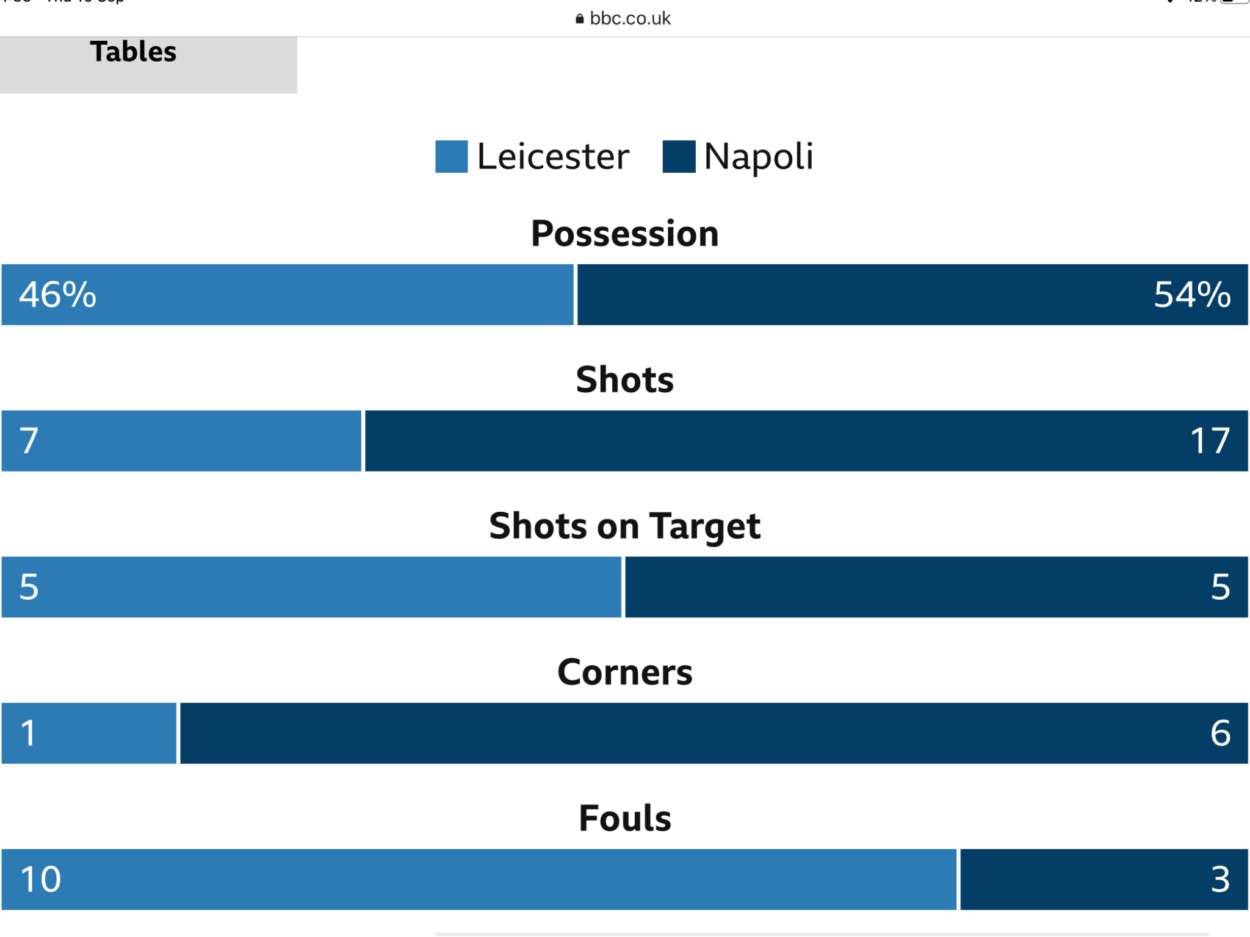This screenshot has width=1250, height=937.
Task: Click the Napoli 54% possession bar
Action: click(912, 295)
